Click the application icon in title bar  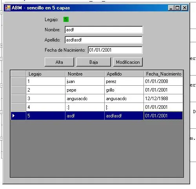(7, 8)
